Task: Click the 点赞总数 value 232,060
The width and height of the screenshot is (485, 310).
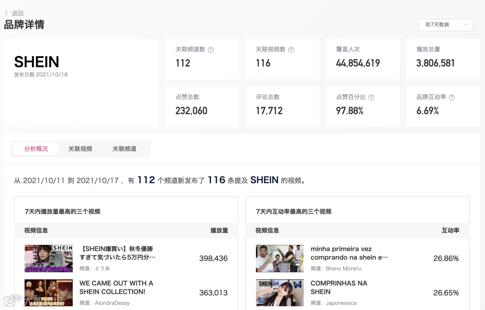Action: (191, 111)
